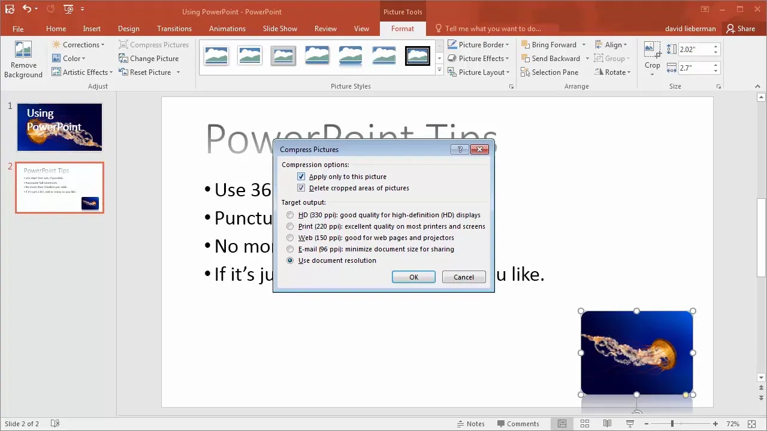Open the Color dropdown

pos(68,59)
